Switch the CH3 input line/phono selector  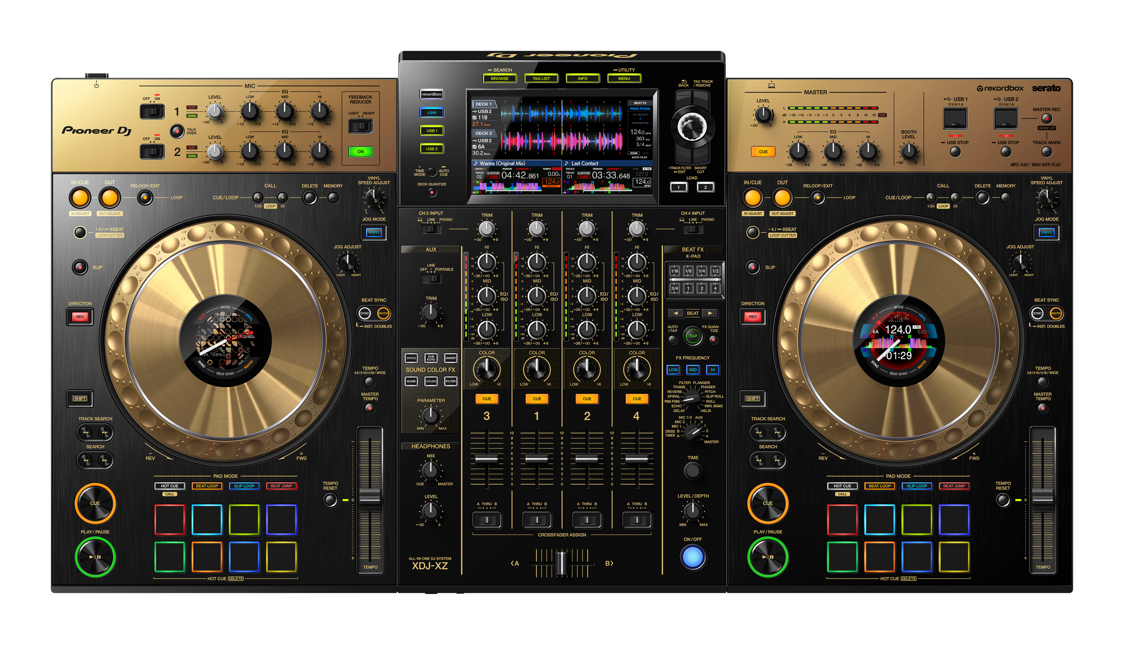click(431, 229)
